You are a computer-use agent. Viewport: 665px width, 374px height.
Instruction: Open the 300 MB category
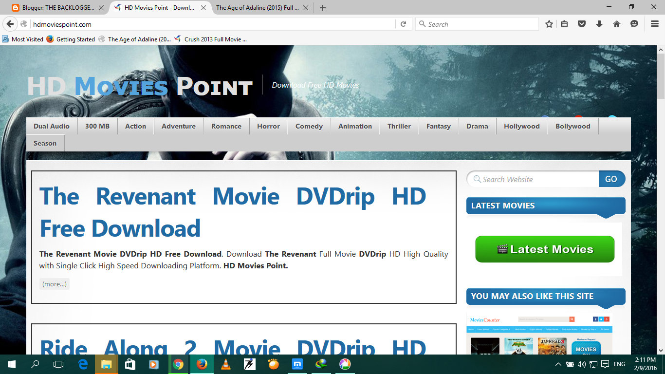click(x=97, y=126)
